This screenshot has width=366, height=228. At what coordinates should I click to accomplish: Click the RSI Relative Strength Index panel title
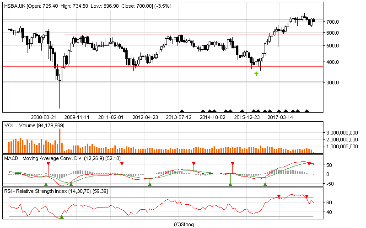coord(56,192)
